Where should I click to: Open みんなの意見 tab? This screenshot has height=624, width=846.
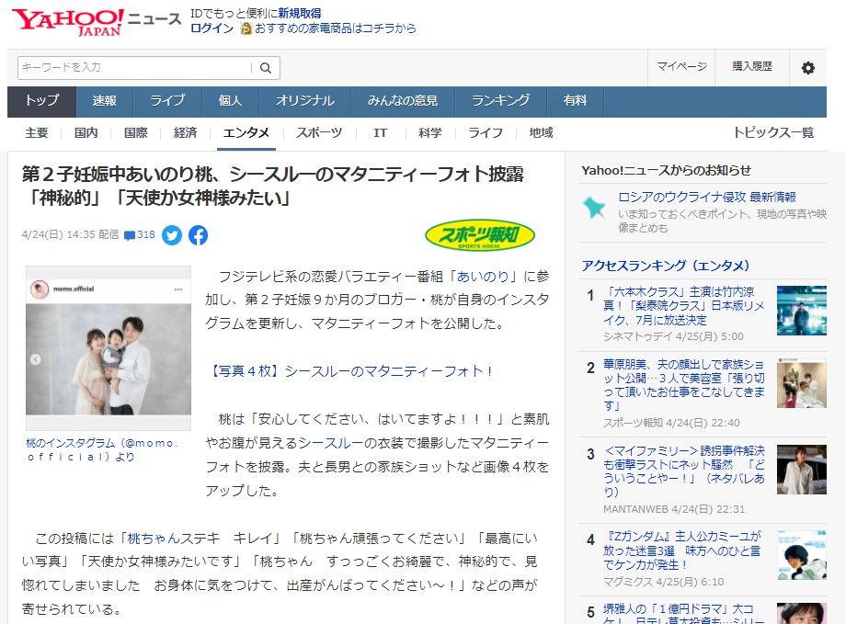pyautogui.click(x=403, y=101)
